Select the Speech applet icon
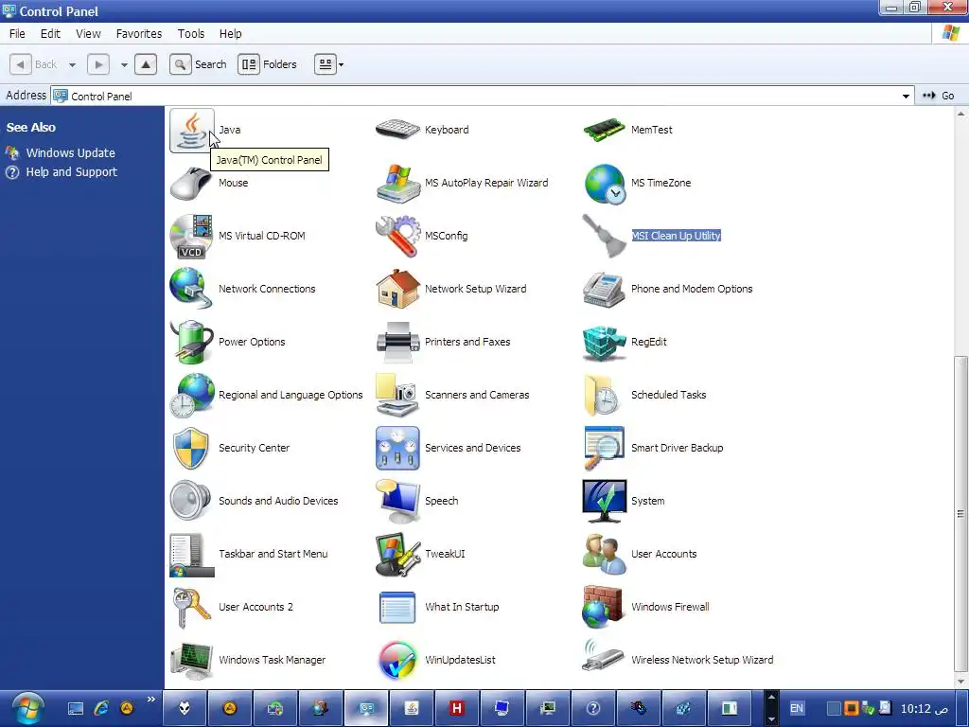The width and height of the screenshot is (969, 727). [x=397, y=501]
